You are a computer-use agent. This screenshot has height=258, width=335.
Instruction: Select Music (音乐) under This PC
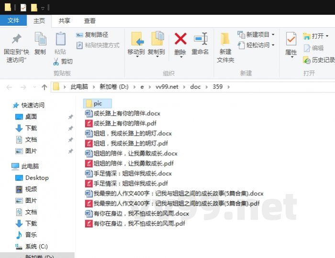[26, 235]
